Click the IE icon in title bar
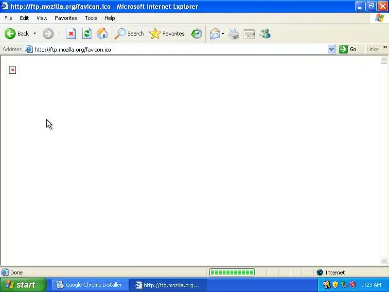The width and height of the screenshot is (389, 292). tap(4, 6)
